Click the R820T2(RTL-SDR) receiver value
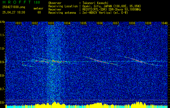Screen dimensions: 170x108 coord(112,9)
